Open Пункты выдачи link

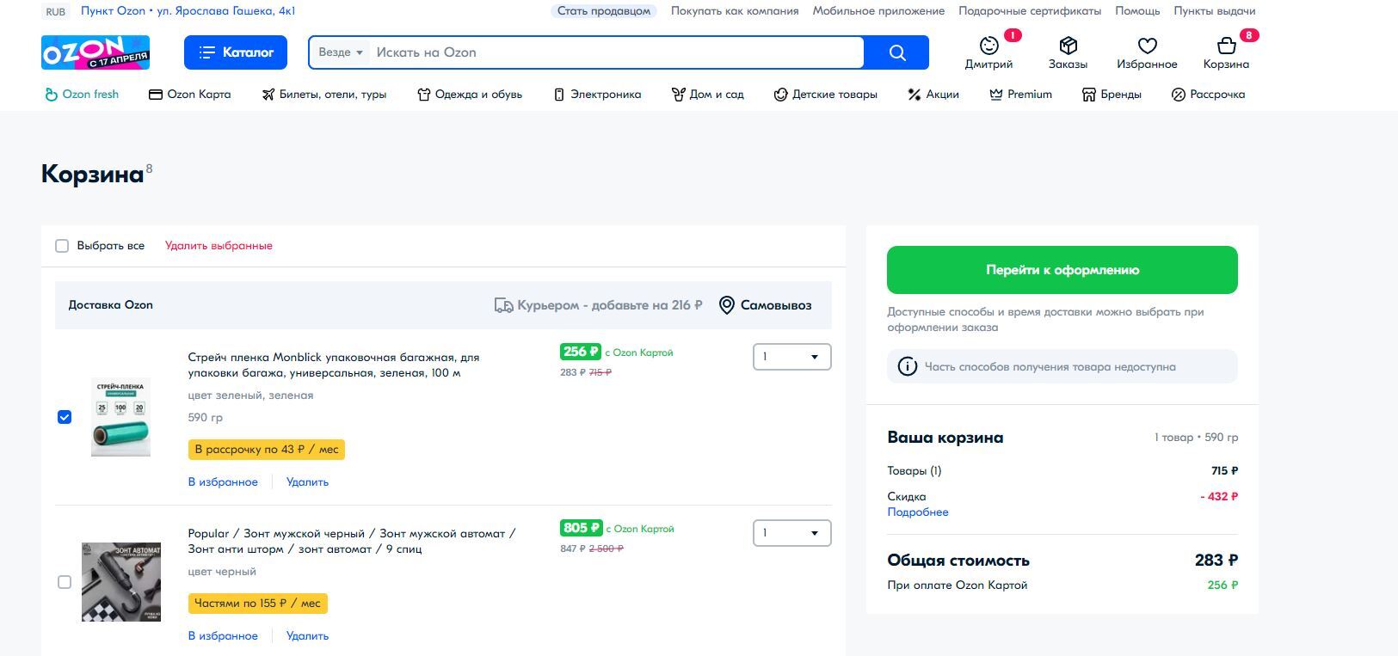point(1215,11)
